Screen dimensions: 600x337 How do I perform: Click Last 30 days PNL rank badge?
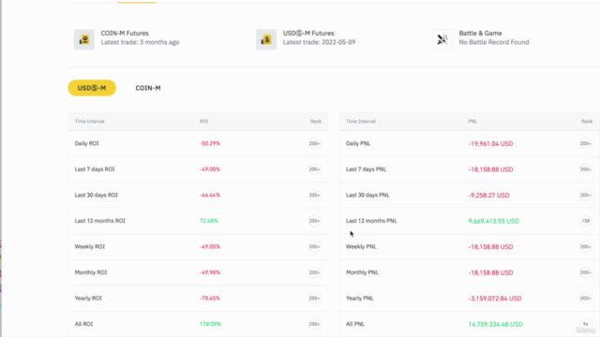(x=585, y=196)
